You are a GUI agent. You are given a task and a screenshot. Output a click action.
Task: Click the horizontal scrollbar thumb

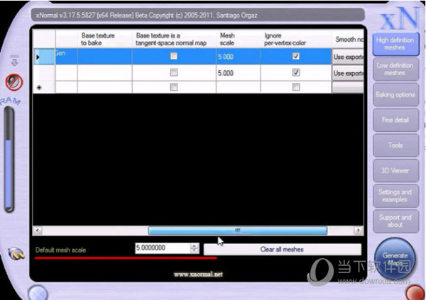pyautogui.click(x=237, y=230)
